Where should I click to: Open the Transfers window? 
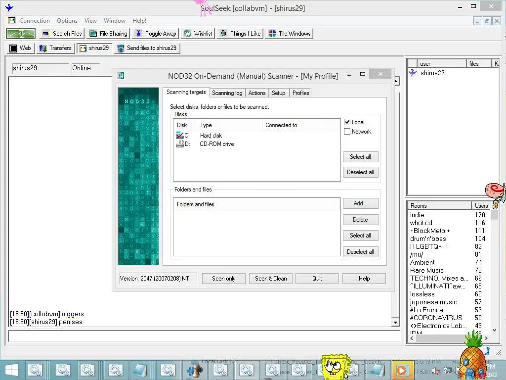point(55,48)
